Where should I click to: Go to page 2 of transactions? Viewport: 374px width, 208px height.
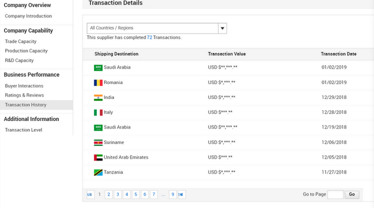coord(108,194)
